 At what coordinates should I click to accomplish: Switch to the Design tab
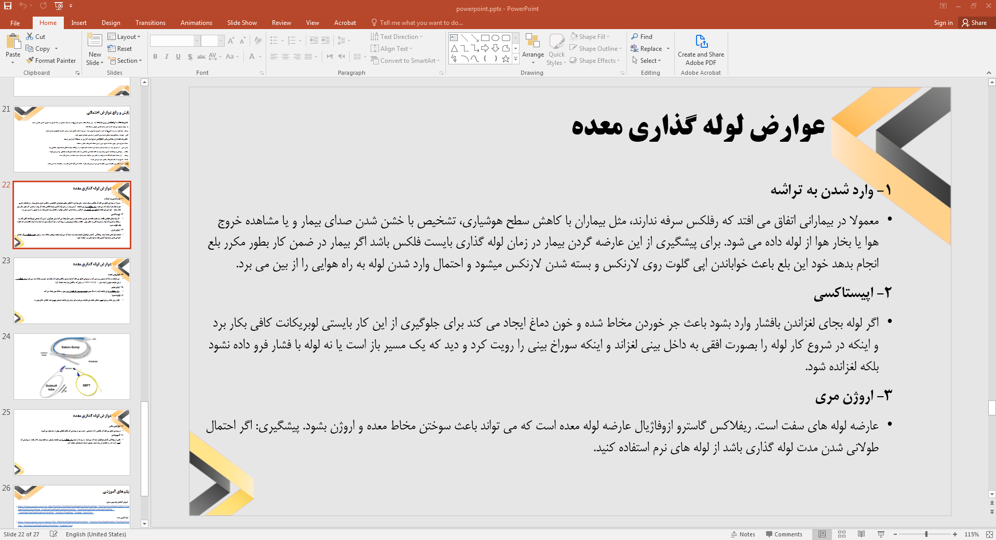coord(111,23)
